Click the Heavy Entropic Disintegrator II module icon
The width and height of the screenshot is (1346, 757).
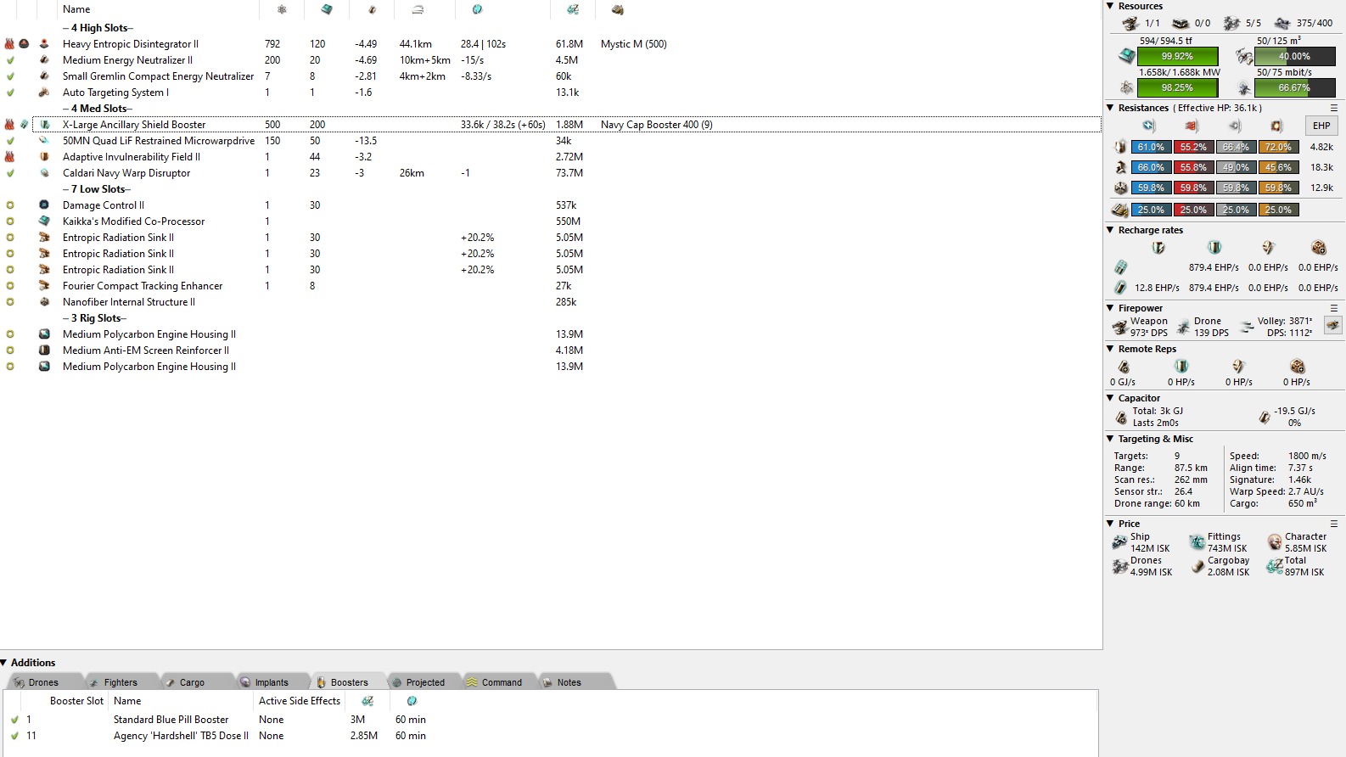[44, 44]
